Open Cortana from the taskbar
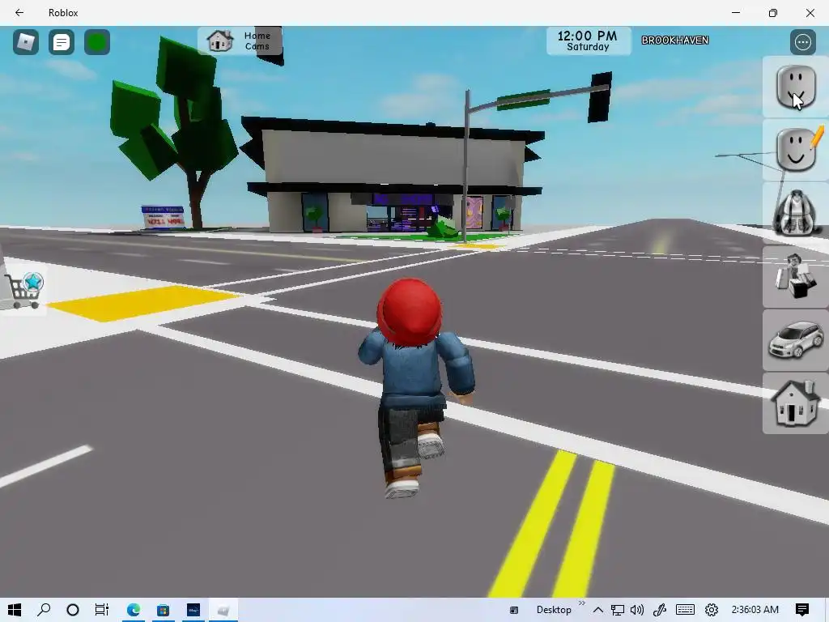Viewport: 829px width, 622px height. pos(73,610)
